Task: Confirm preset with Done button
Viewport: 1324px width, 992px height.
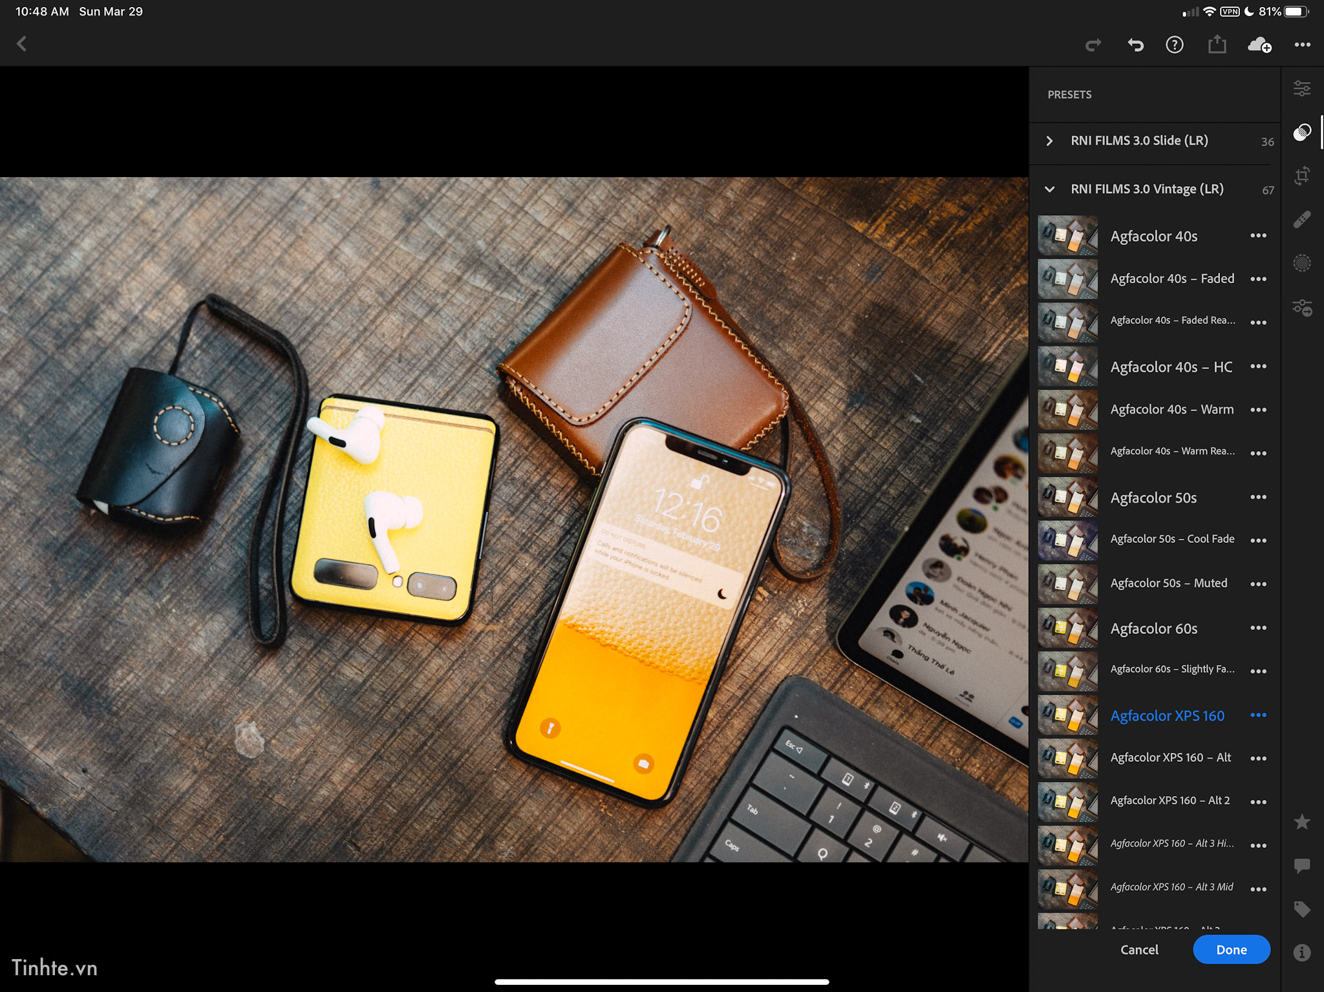Action: [1231, 949]
